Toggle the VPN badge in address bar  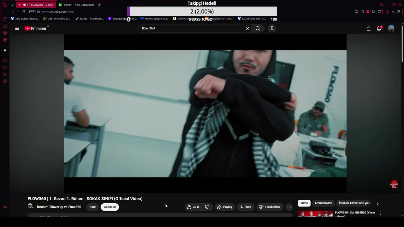click(x=32, y=12)
